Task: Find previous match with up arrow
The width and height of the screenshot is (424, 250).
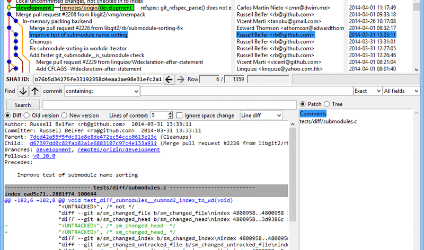Action: tap(35, 91)
